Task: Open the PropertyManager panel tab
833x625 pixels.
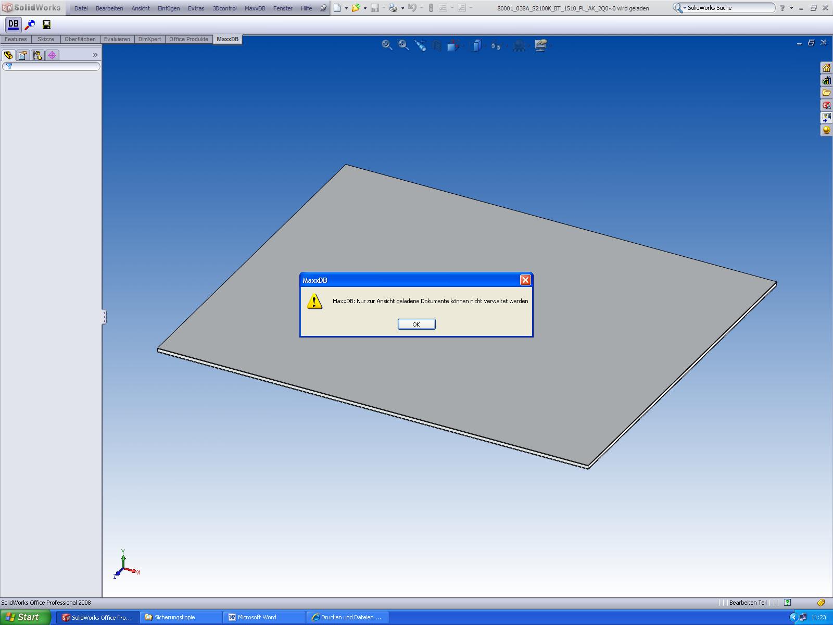Action: (x=23, y=55)
